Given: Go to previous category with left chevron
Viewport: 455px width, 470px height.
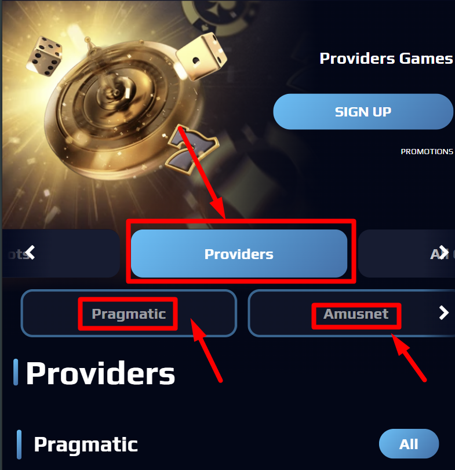Looking at the screenshot, I should point(30,252).
